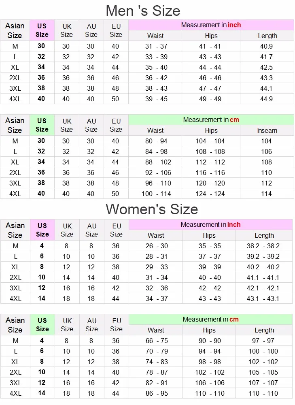Click the men's Measurement in cm header
Image resolution: width=295 pixels, height=405 pixels.
point(211,120)
